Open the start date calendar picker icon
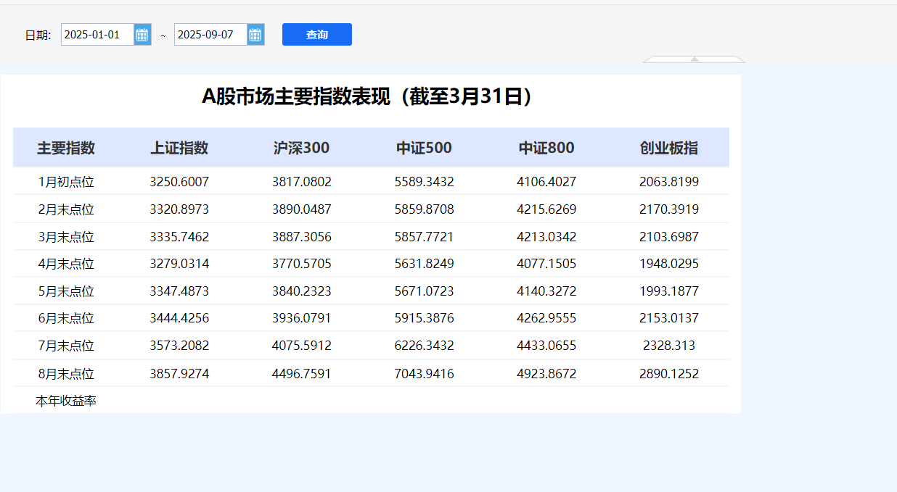This screenshot has height=492, width=897. tap(142, 34)
